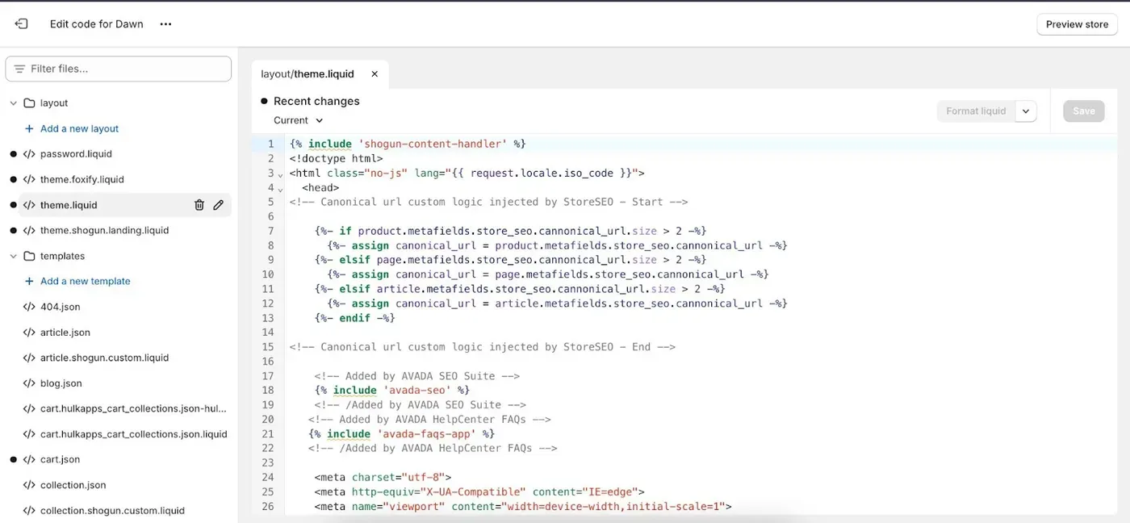Open the Current version dropdown
This screenshot has height=523, width=1130.
299,120
